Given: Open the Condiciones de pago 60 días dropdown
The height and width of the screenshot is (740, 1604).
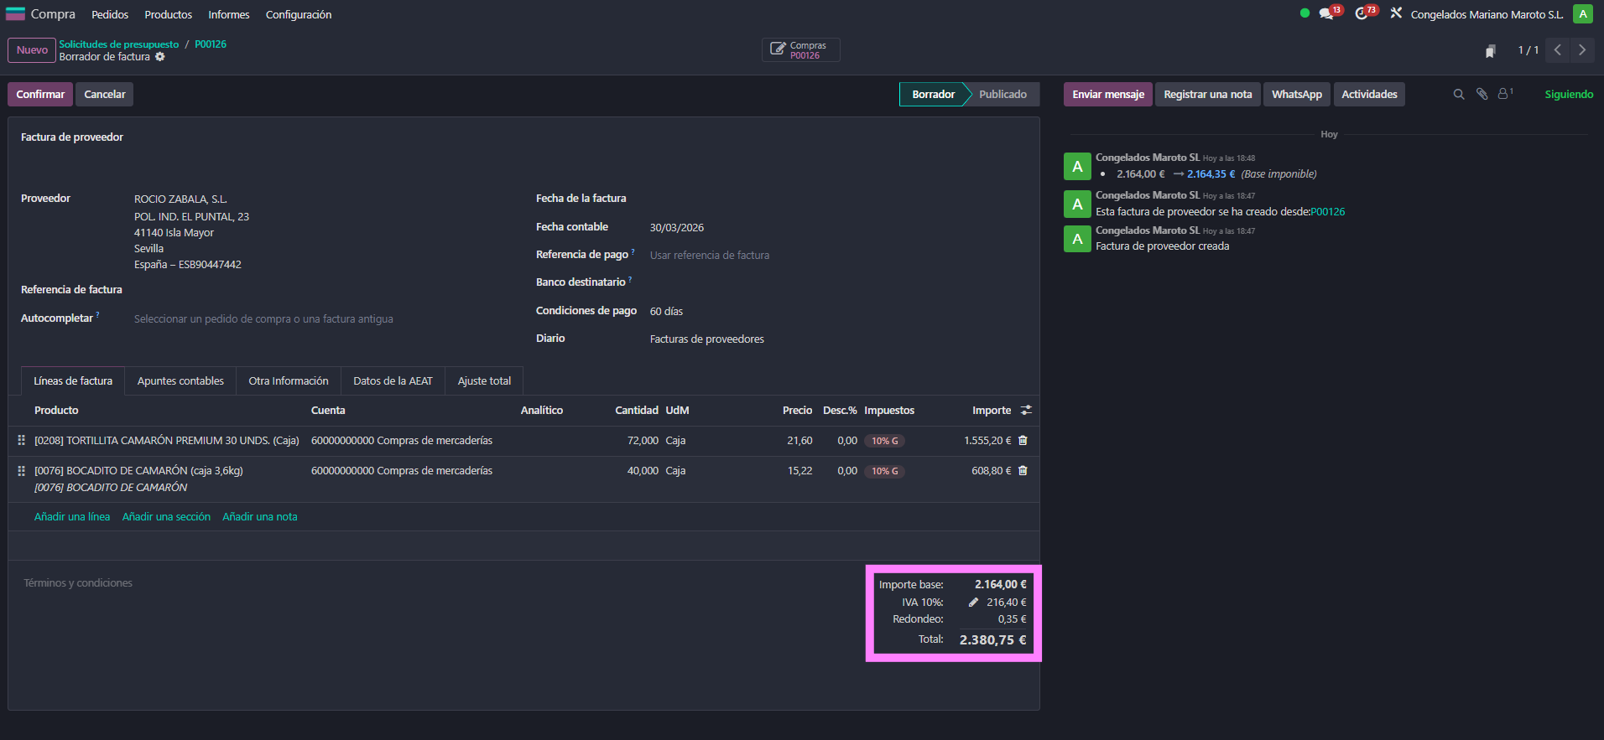Looking at the screenshot, I should [x=667, y=312].
